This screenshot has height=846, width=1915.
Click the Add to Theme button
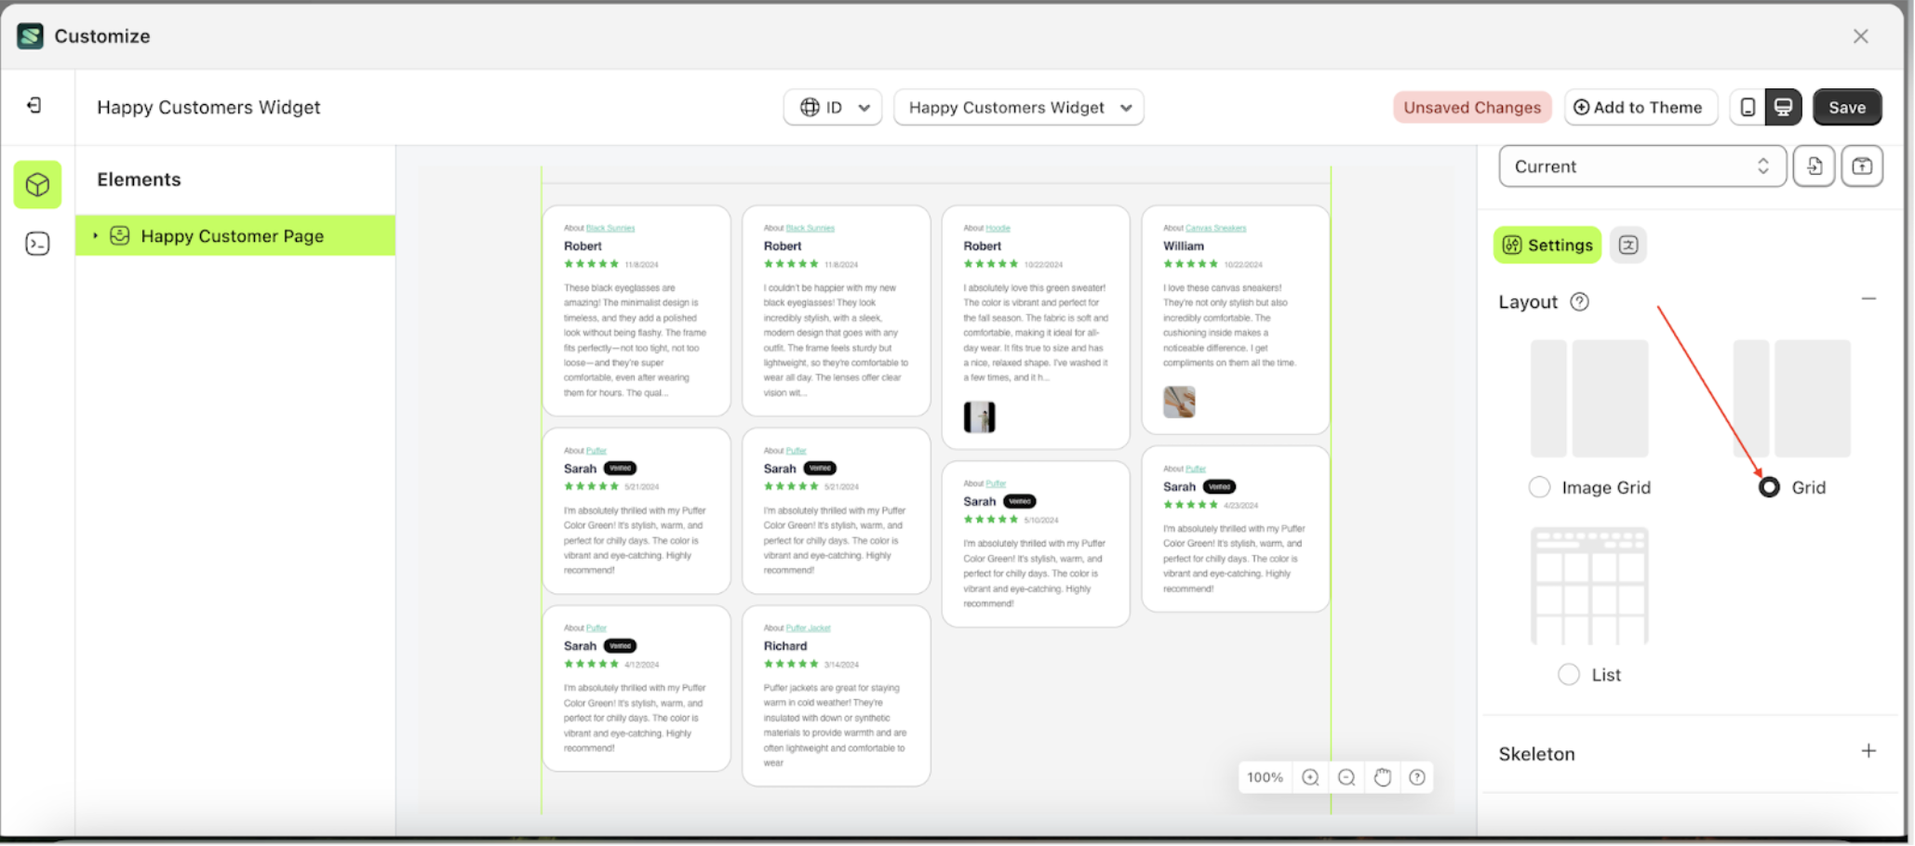(x=1640, y=107)
